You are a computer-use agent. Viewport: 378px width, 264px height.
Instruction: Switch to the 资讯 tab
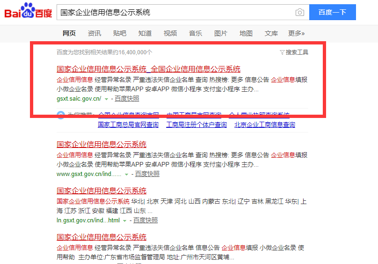point(94,33)
